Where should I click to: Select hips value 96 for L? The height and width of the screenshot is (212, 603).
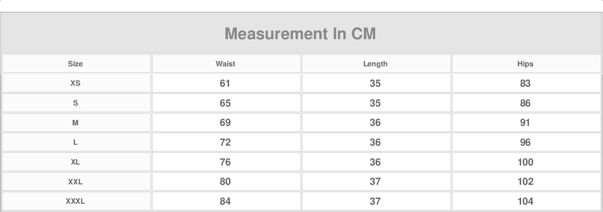(x=525, y=142)
